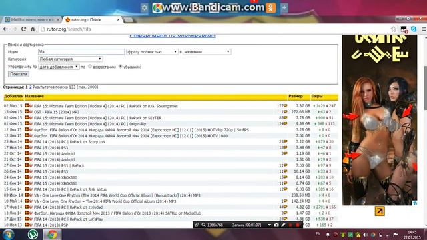Open volume speaker icon in system tray
This screenshot has width=427, height=240.
[x=365, y=235]
